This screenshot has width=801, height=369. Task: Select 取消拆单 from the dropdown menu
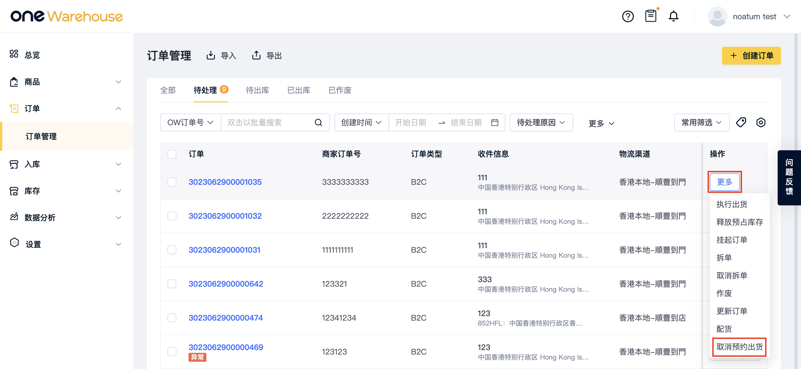tap(732, 275)
